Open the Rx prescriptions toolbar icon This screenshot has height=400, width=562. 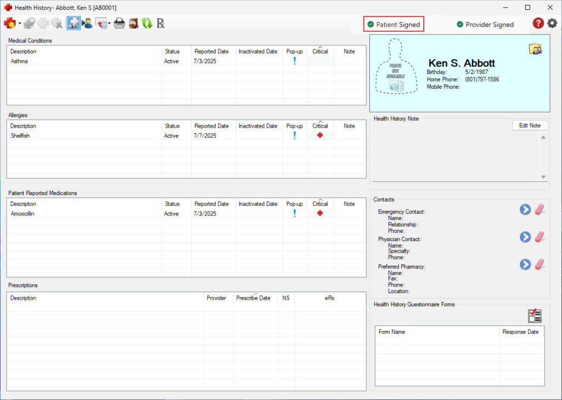[160, 24]
